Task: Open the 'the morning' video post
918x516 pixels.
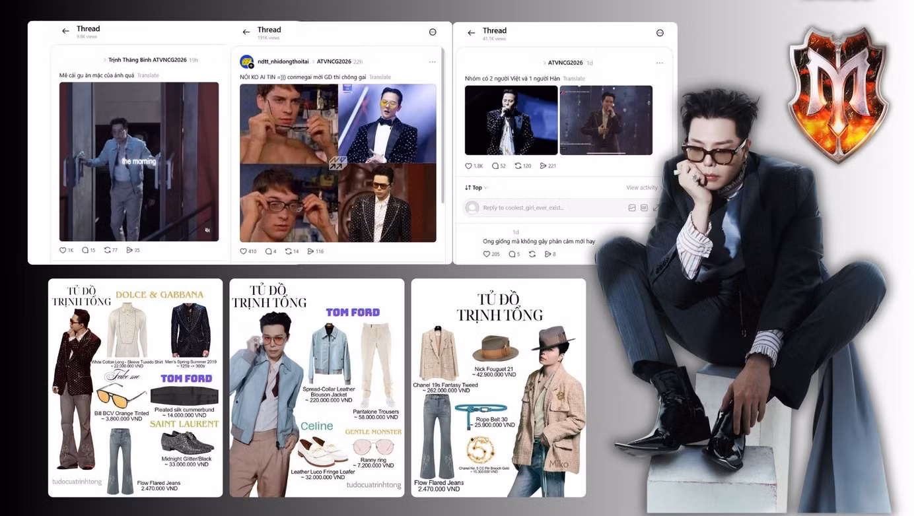Action: point(139,162)
